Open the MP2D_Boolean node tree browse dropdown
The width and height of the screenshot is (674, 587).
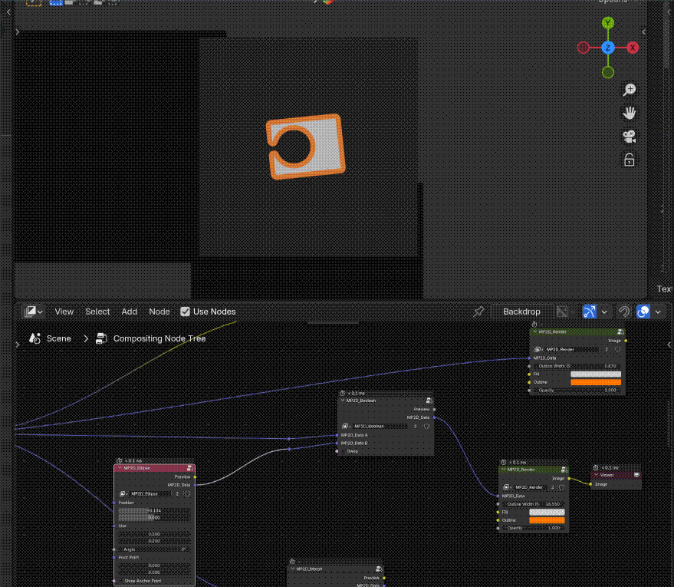pyautogui.click(x=346, y=426)
